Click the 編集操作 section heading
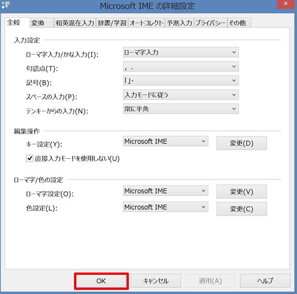Viewport: 297px width, 294px height. 27,131
